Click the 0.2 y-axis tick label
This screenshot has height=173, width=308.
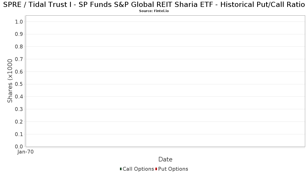point(19,122)
